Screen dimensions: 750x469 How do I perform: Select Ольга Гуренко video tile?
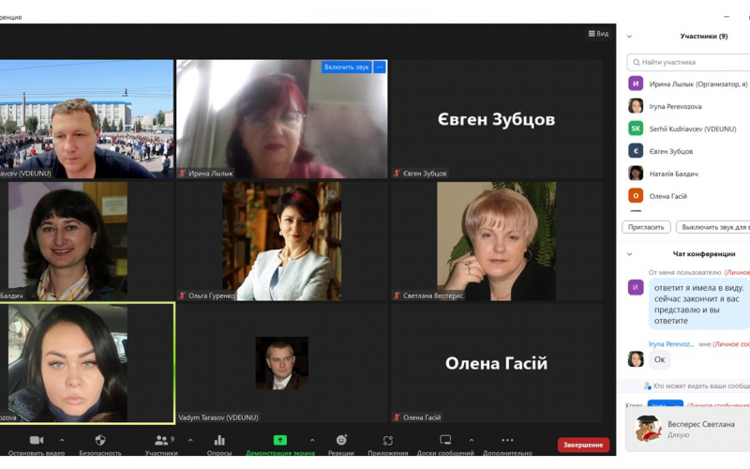pos(282,241)
